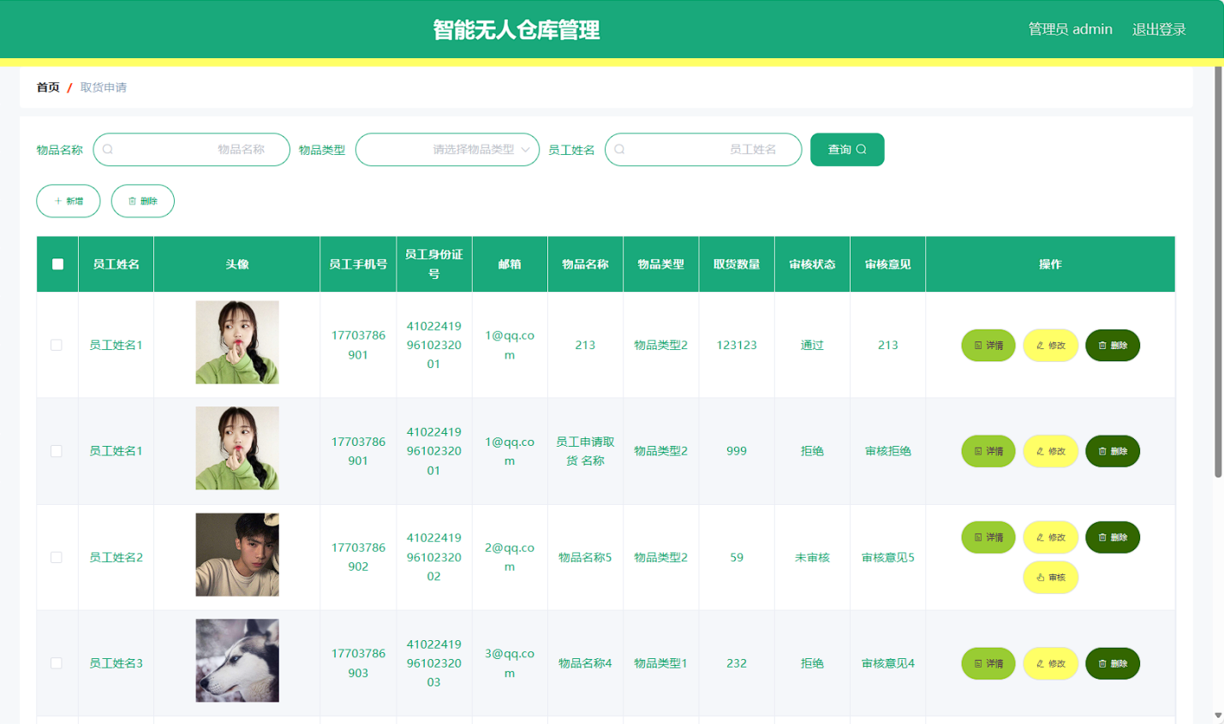Click the 3@qq.com email cell
Image resolution: width=1224 pixels, height=724 pixels.
(x=510, y=663)
